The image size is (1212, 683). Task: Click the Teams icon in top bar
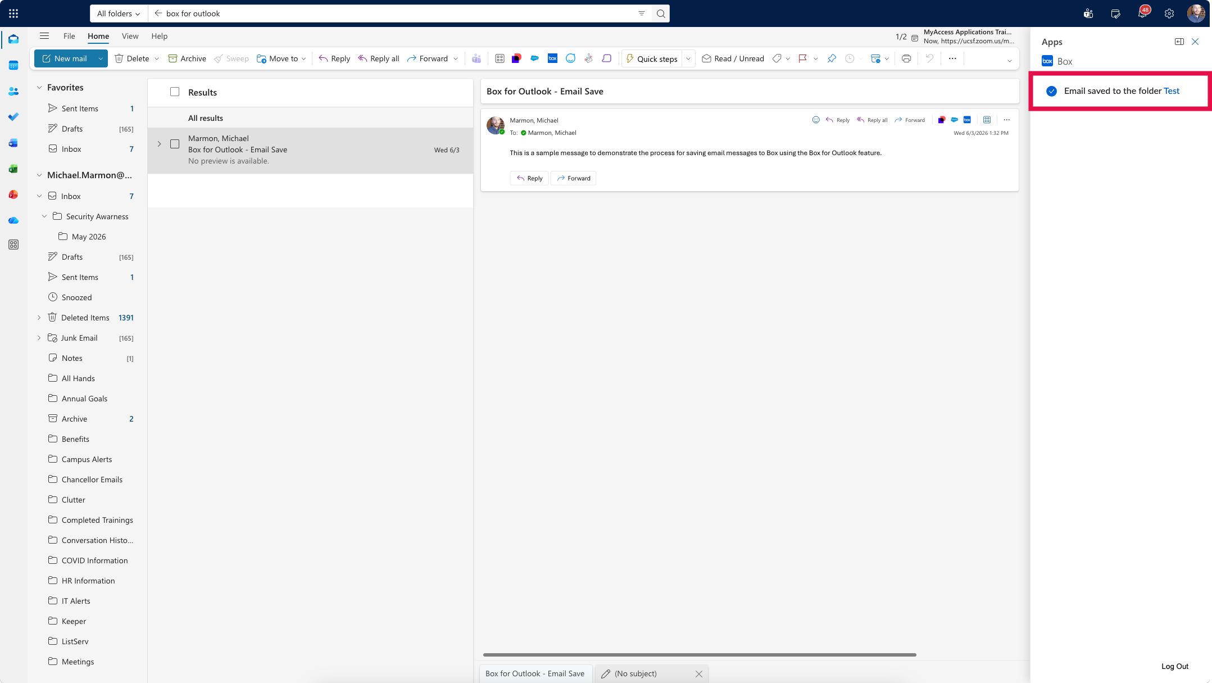[1088, 13]
